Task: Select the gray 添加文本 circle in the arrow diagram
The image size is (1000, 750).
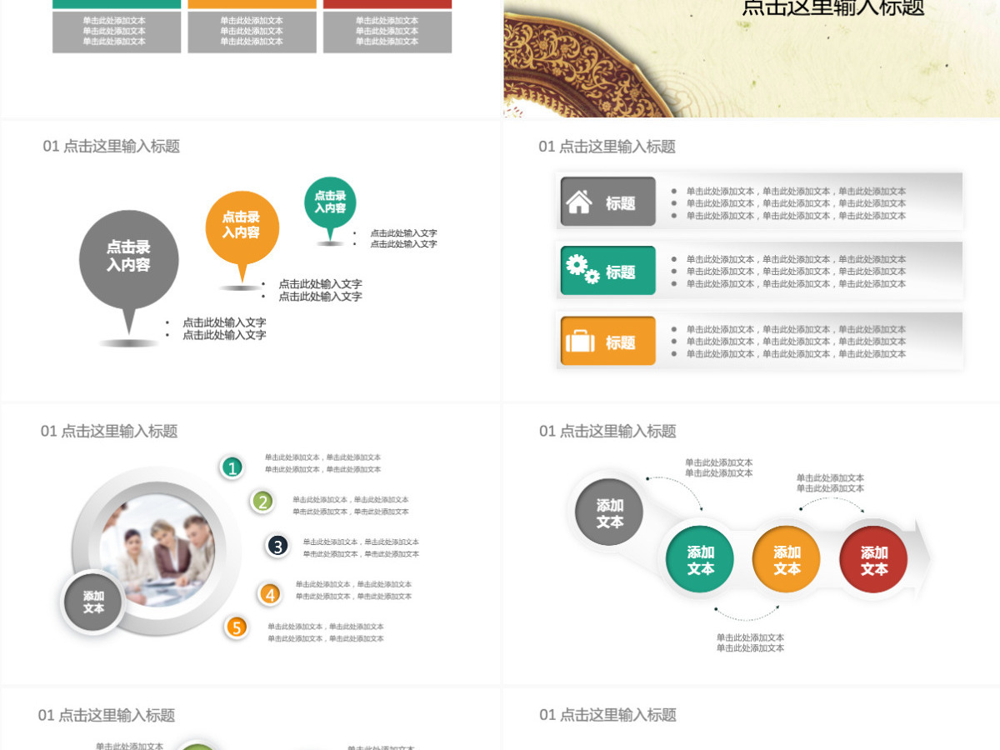Action: coord(610,512)
